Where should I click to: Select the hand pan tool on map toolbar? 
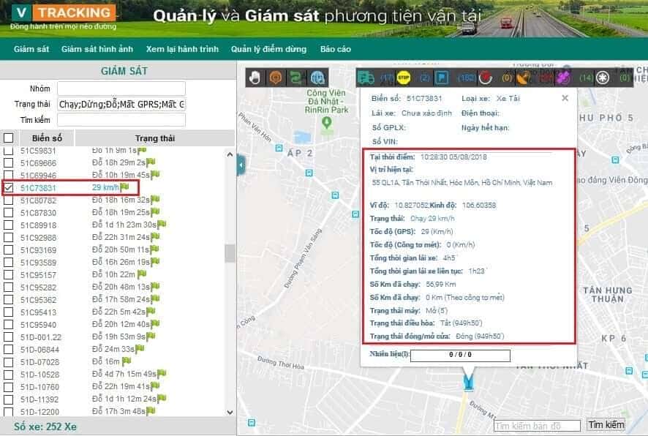[x=255, y=78]
